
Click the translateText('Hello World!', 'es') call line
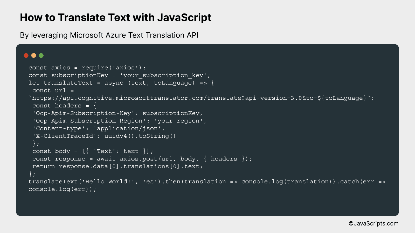[207, 181]
